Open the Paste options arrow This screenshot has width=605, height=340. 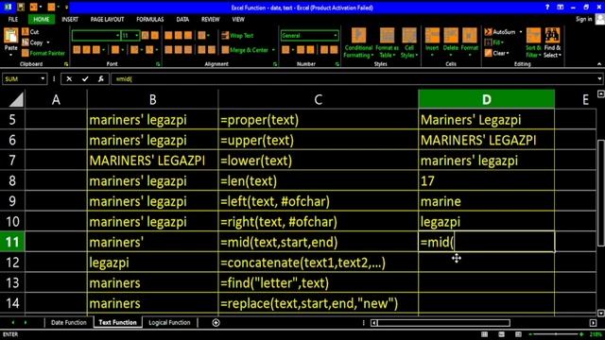click(10, 55)
